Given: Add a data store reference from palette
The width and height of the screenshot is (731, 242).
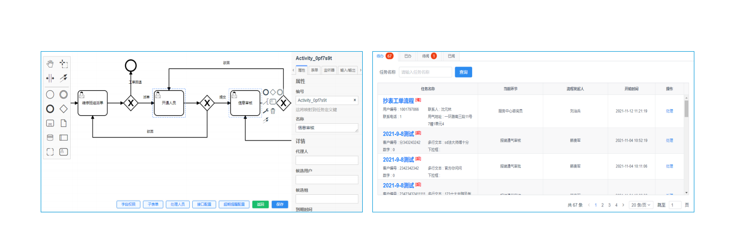Looking at the screenshot, I should (x=50, y=137).
